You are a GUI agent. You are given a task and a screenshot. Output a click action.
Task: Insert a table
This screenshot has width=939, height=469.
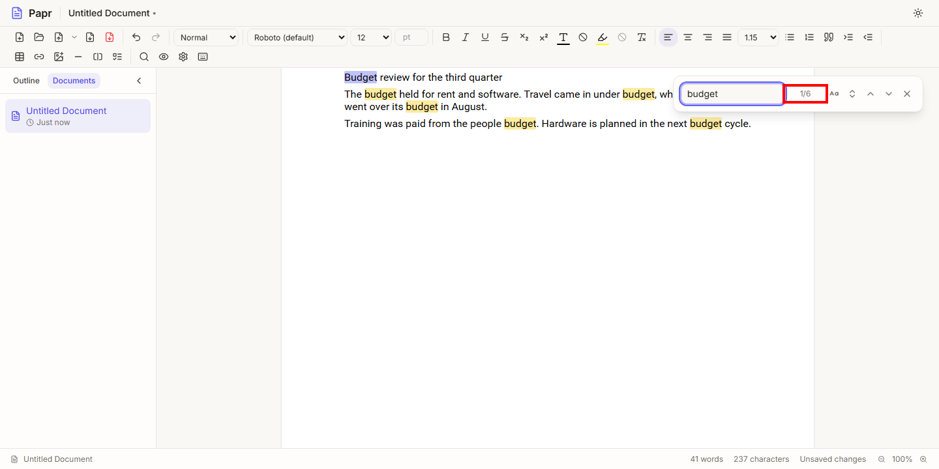(20, 57)
